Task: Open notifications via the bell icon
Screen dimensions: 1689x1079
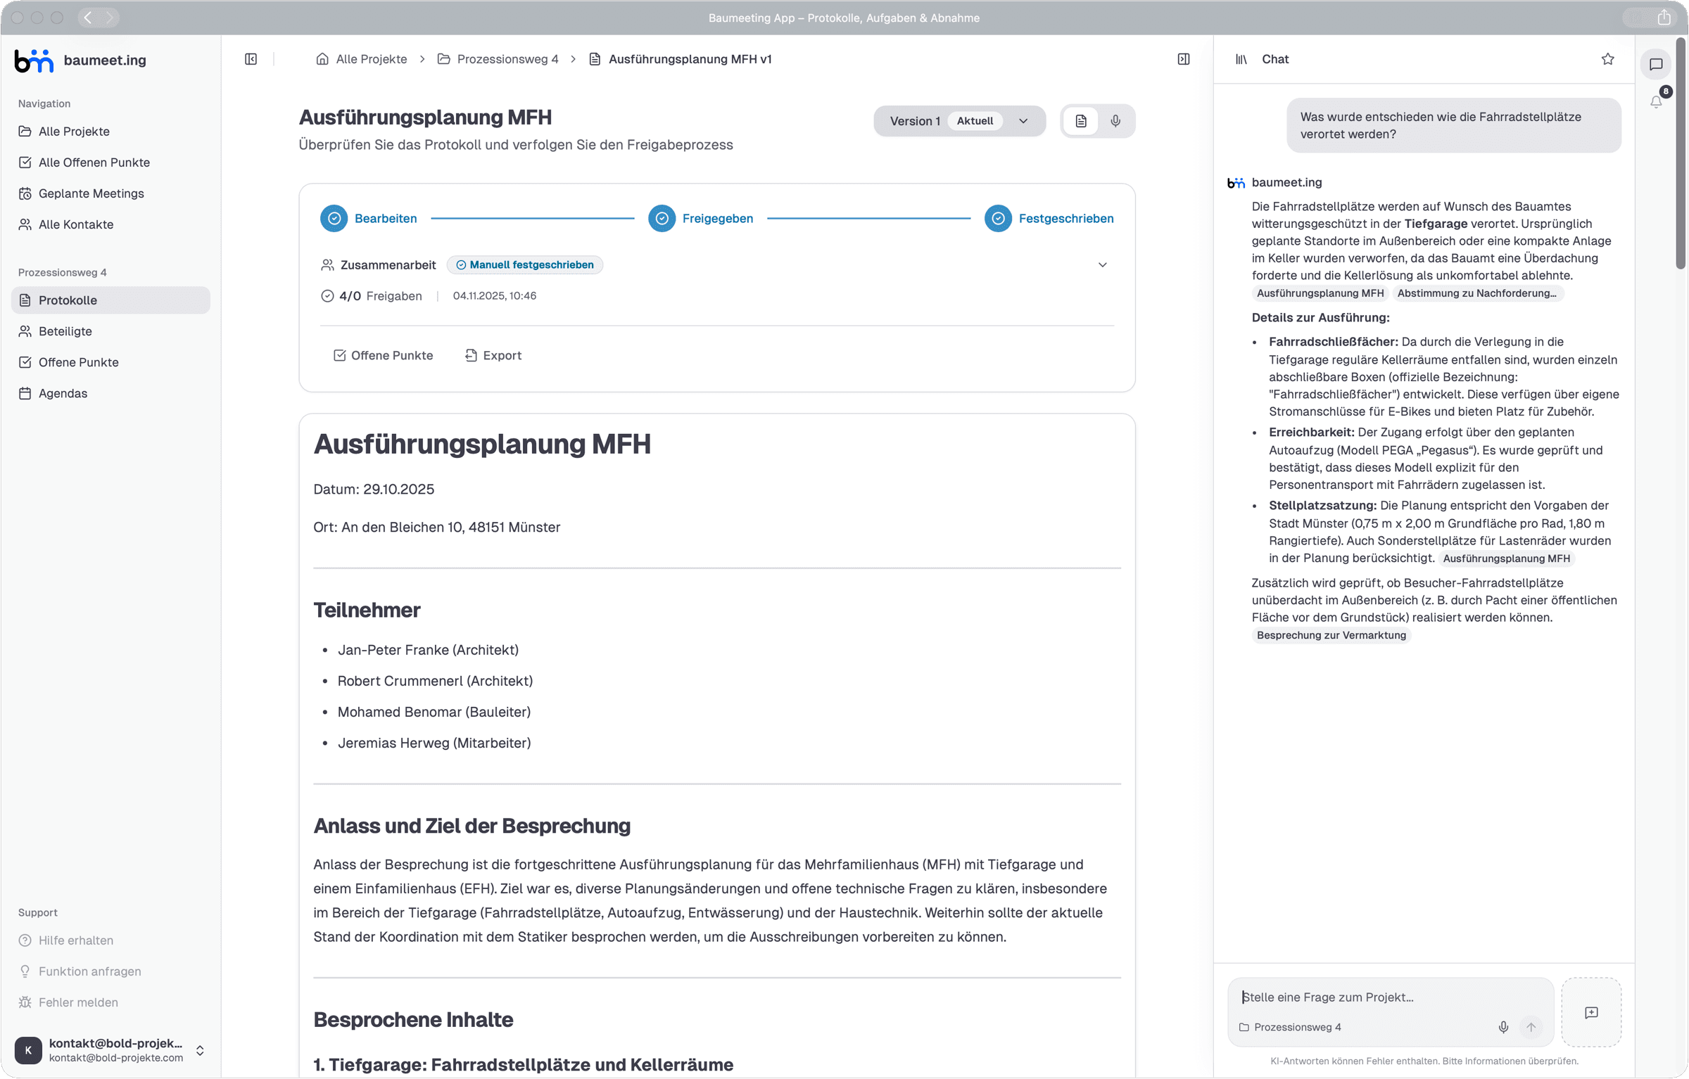Action: click(x=1657, y=101)
